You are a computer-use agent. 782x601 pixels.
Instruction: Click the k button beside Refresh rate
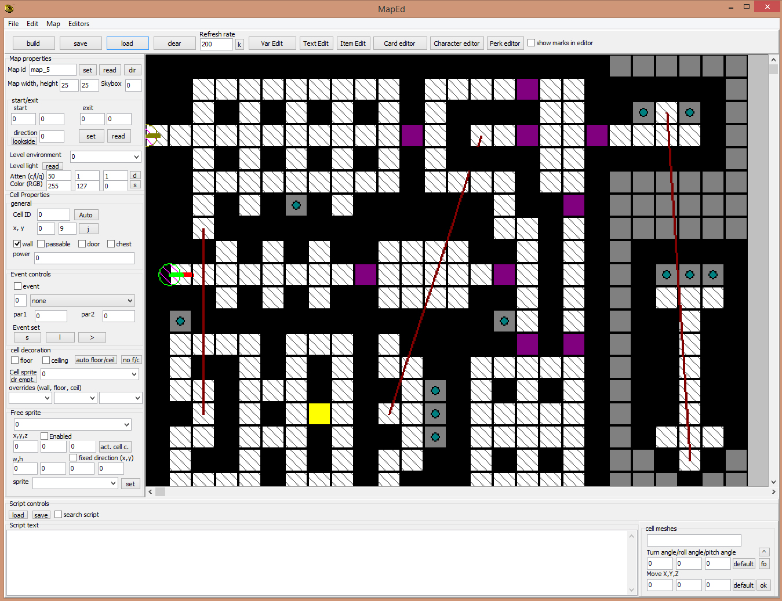(x=239, y=44)
